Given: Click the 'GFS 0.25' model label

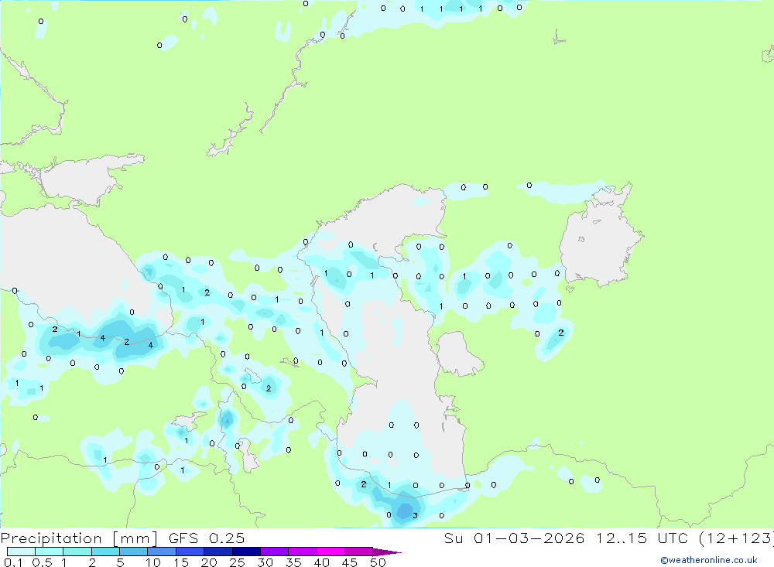Looking at the screenshot, I should [x=207, y=538].
